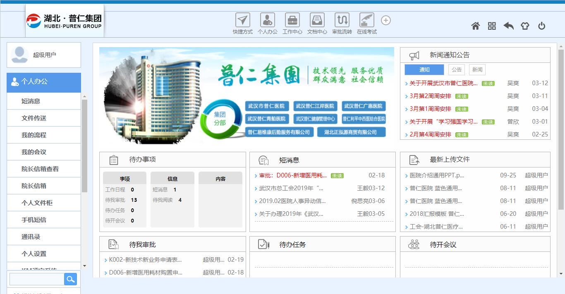This screenshot has width=565, height=294.
Task: Click the home icon at top right
Action: tap(475, 26)
